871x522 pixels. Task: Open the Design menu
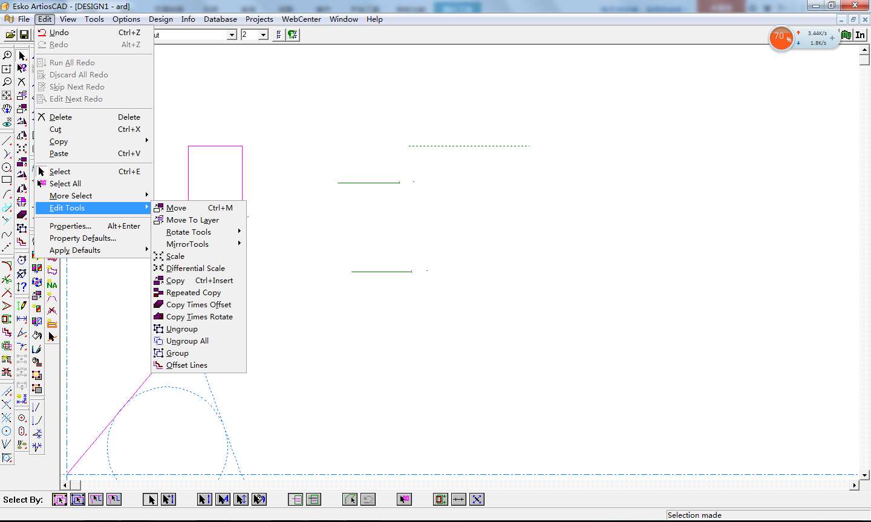(161, 19)
